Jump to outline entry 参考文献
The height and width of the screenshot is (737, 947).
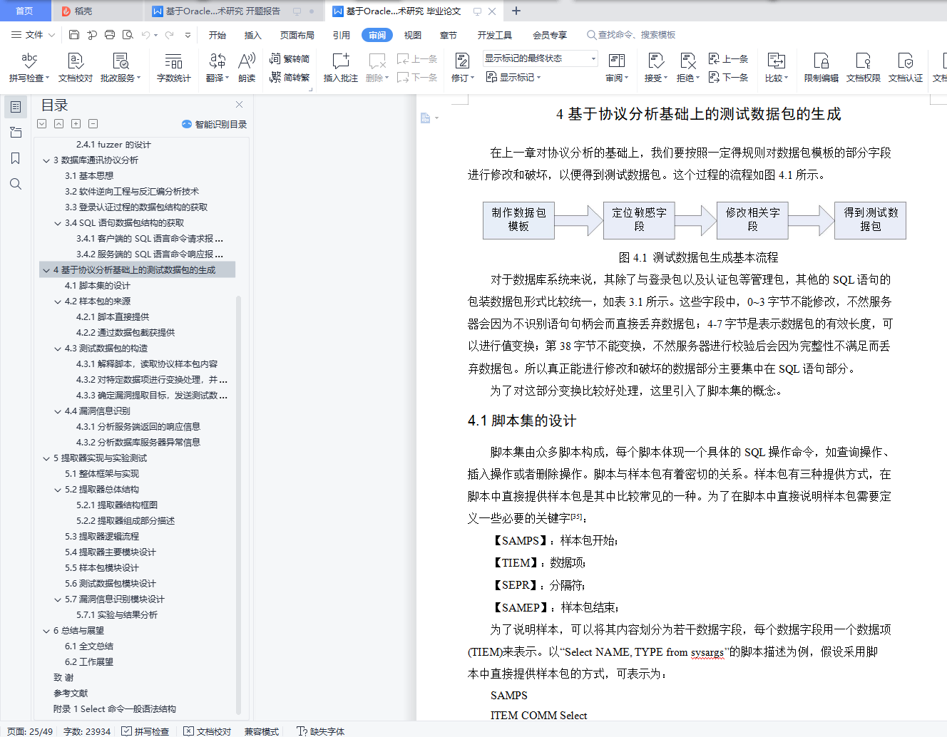click(x=71, y=694)
